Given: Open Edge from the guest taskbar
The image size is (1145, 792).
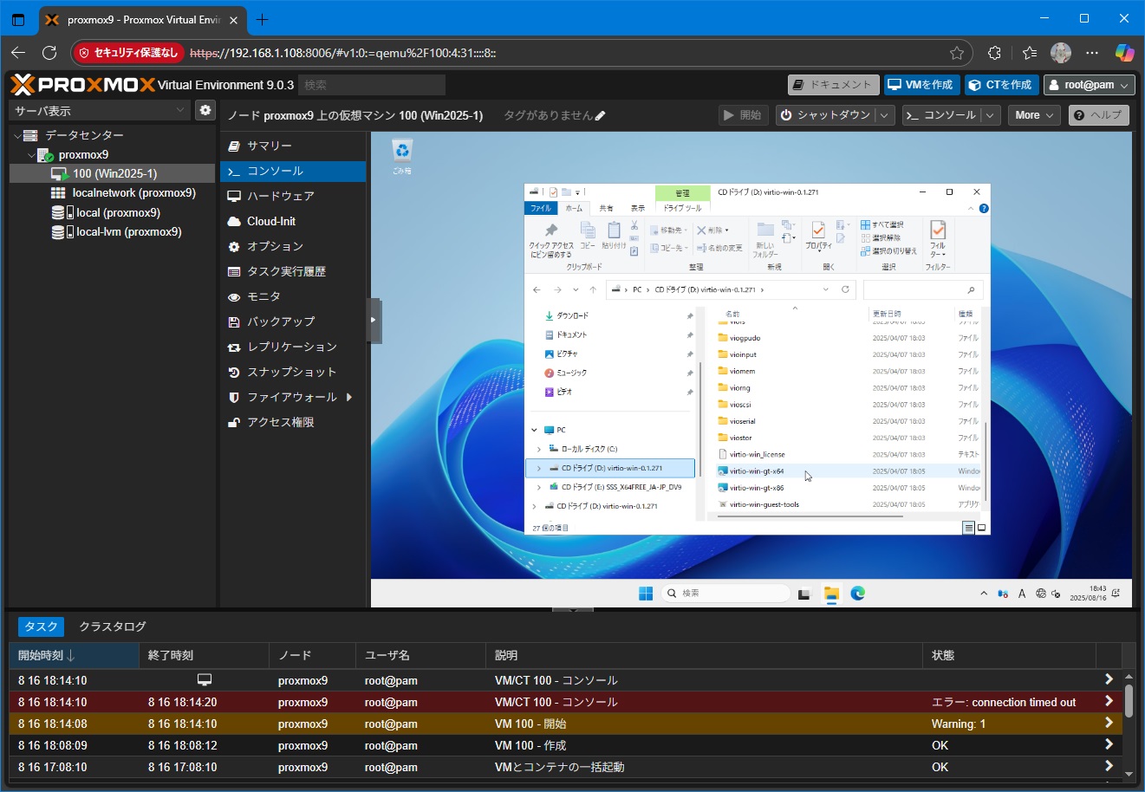Looking at the screenshot, I should click(x=858, y=594).
